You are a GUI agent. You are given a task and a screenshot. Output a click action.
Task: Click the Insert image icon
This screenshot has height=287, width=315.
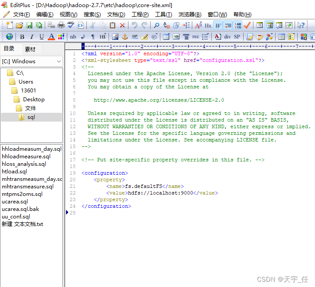(x=115, y=37)
